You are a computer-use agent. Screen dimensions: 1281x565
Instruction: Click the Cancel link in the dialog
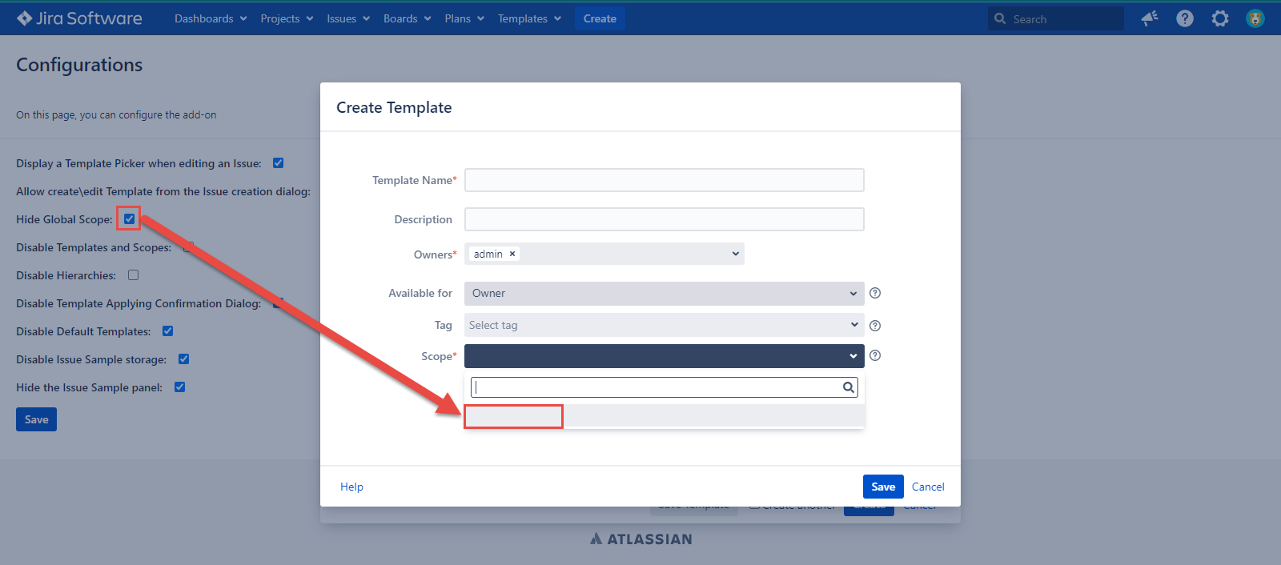coord(928,487)
